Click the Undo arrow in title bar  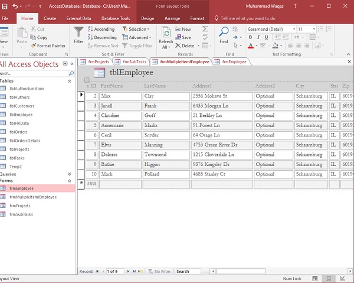[x=15, y=6]
